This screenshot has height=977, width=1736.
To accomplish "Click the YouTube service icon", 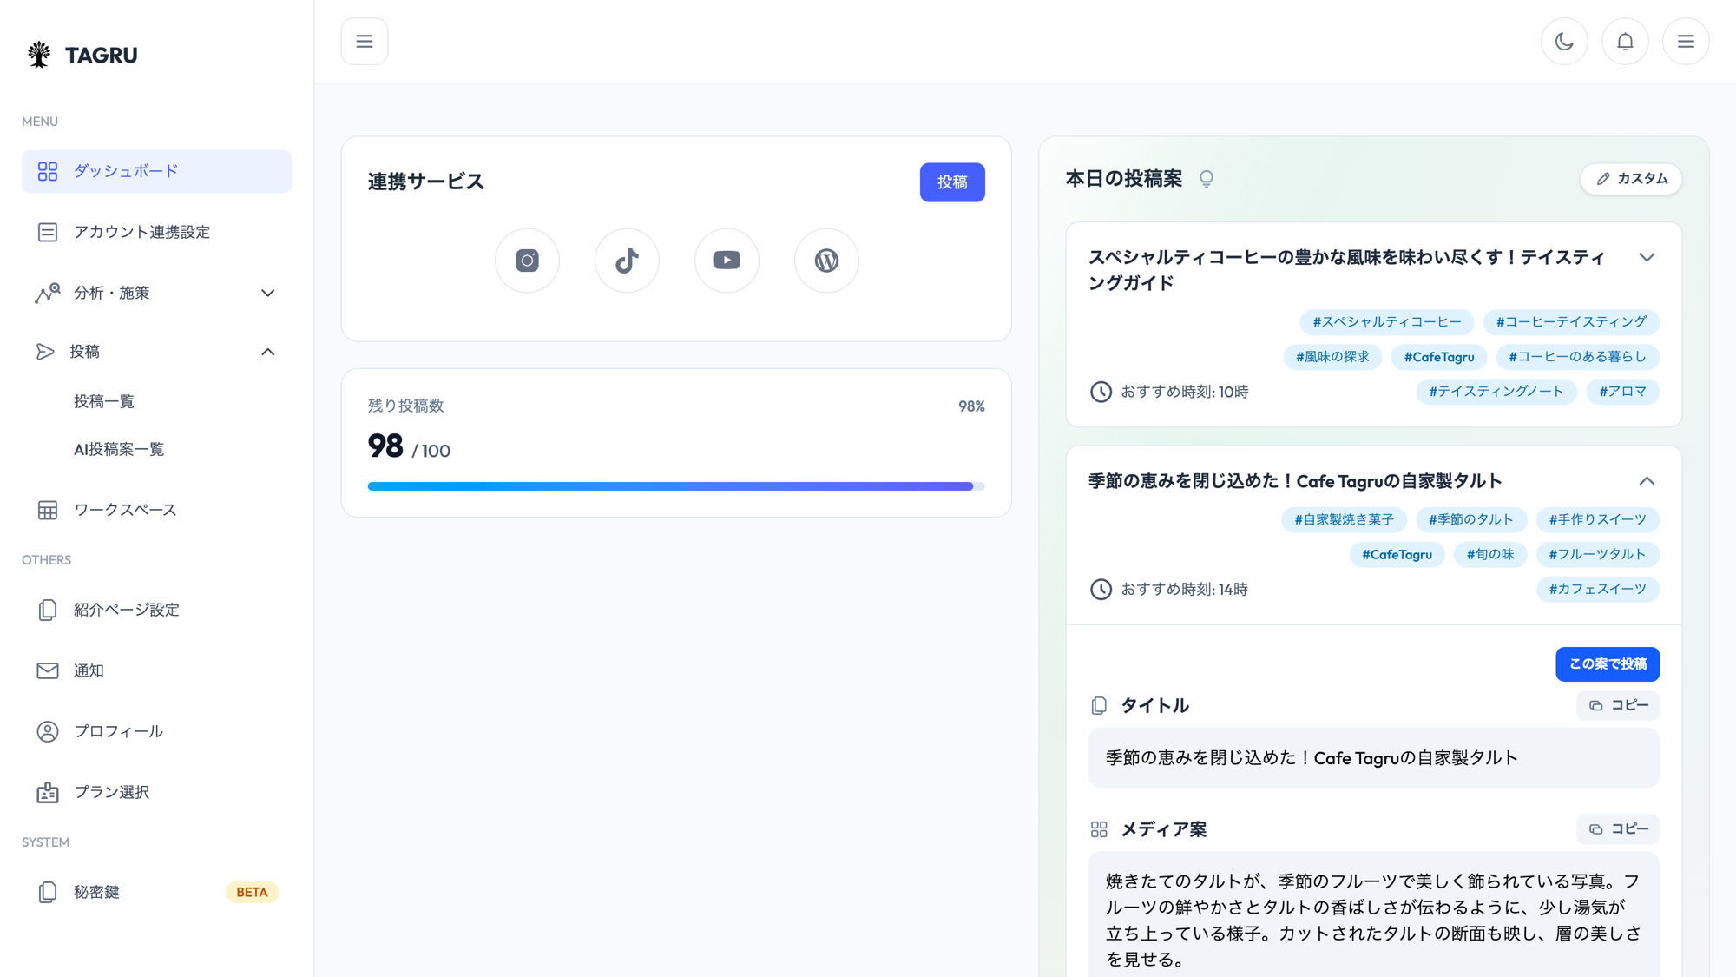I will [x=727, y=261].
